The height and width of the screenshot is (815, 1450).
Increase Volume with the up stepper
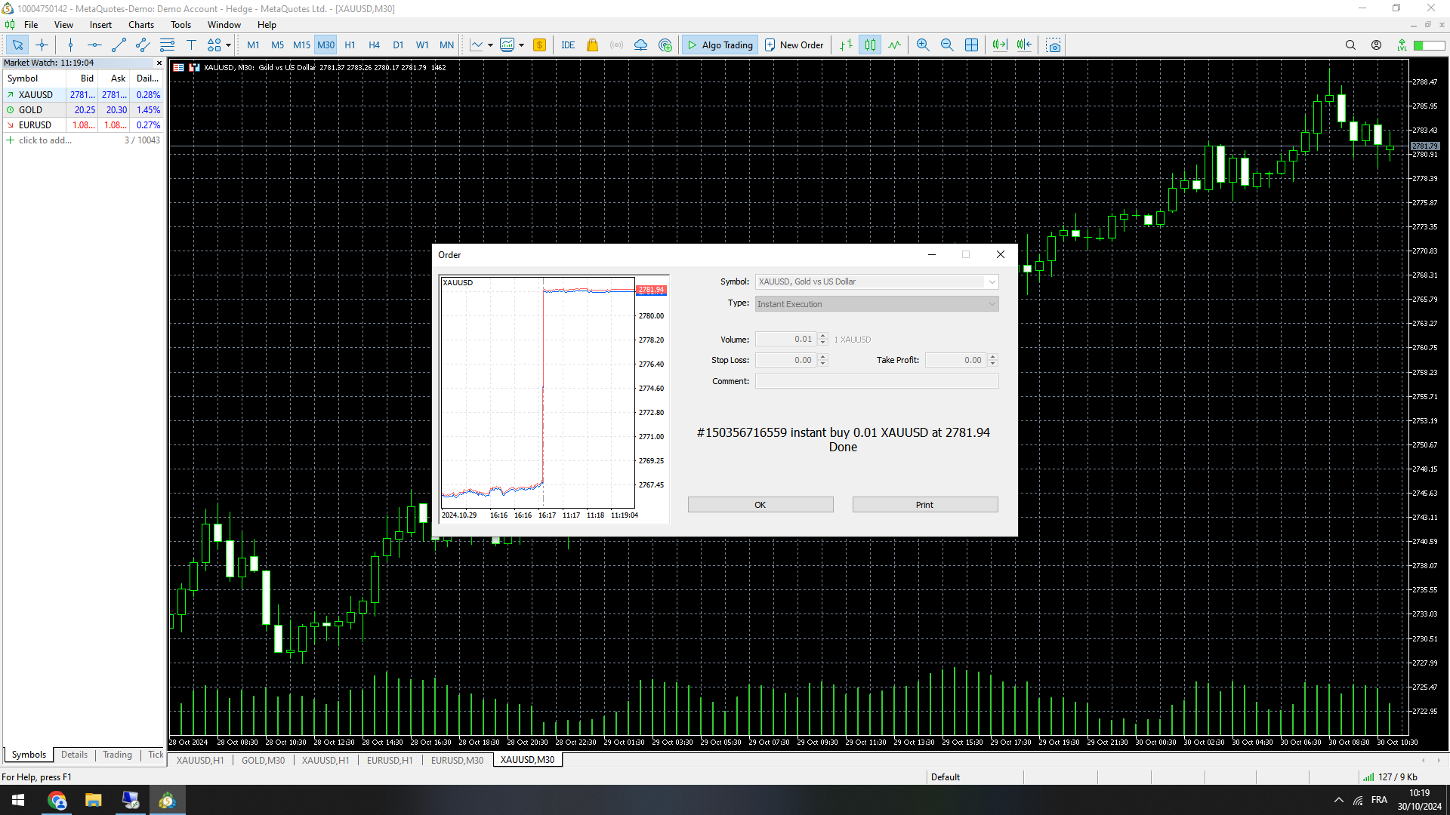click(823, 336)
